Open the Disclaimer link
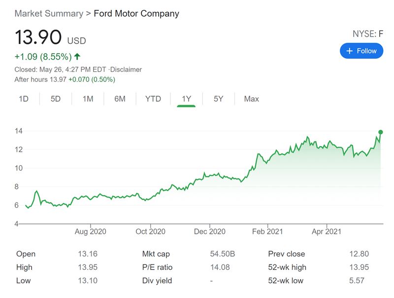 tap(127, 70)
